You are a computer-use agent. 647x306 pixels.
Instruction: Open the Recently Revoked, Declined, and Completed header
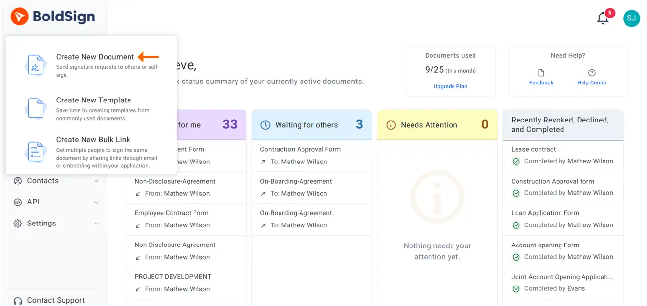tap(563, 125)
